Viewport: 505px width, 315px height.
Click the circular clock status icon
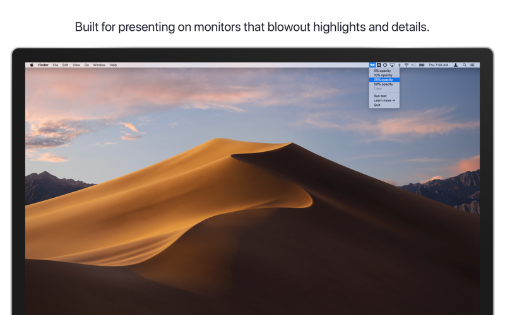(385, 65)
